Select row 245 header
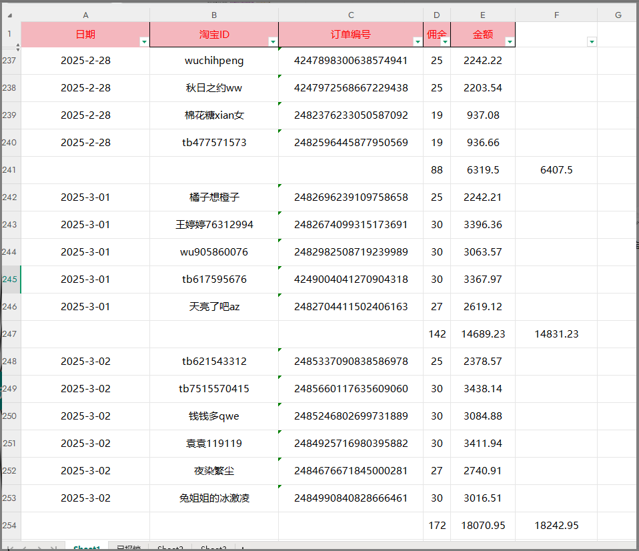Viewport: 639px width, 551px height. (10, 280)
